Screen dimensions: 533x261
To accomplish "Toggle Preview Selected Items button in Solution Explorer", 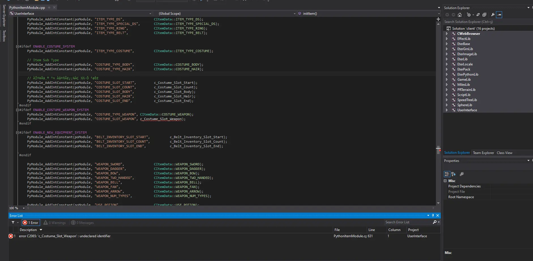I will coord(499,15).
